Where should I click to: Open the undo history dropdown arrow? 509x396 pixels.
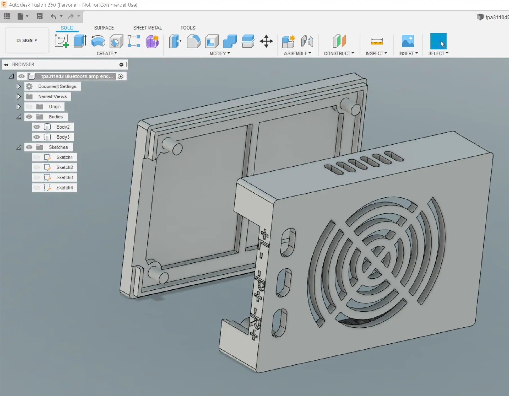click(61, 16)
